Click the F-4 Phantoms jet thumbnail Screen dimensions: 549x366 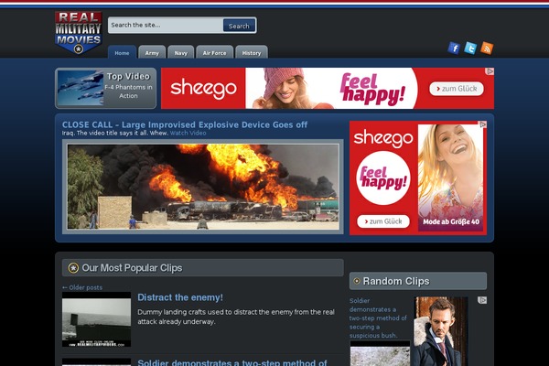coord(81,88)
